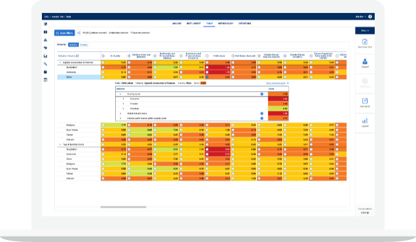Image resolution: width=416 pixels, height=242 pixels.
Task: Collapse the Country score indicator row
Action: point(120,94)
